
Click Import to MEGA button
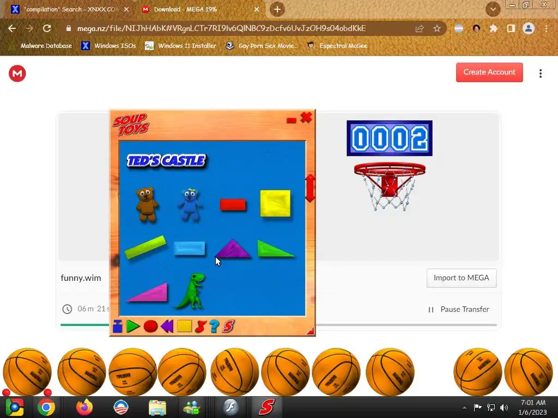pyautogui.click(x=461, y=278)
